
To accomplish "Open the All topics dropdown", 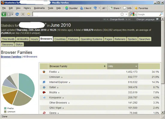I will pyautogui.click(x=104, y=8).
